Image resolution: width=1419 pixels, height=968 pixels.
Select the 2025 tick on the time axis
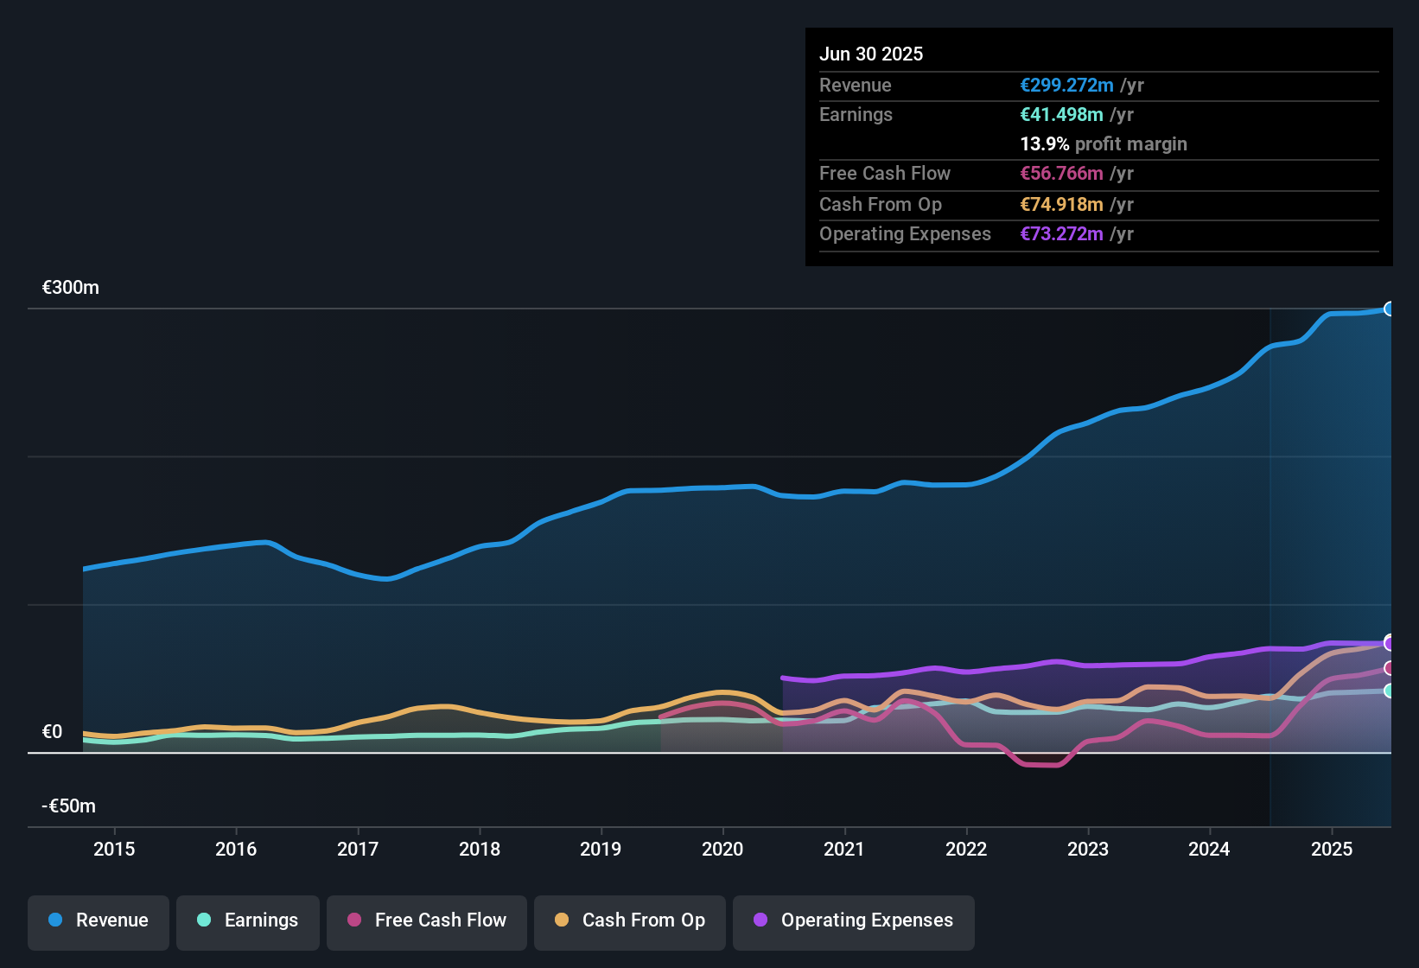coord(1332,849)
